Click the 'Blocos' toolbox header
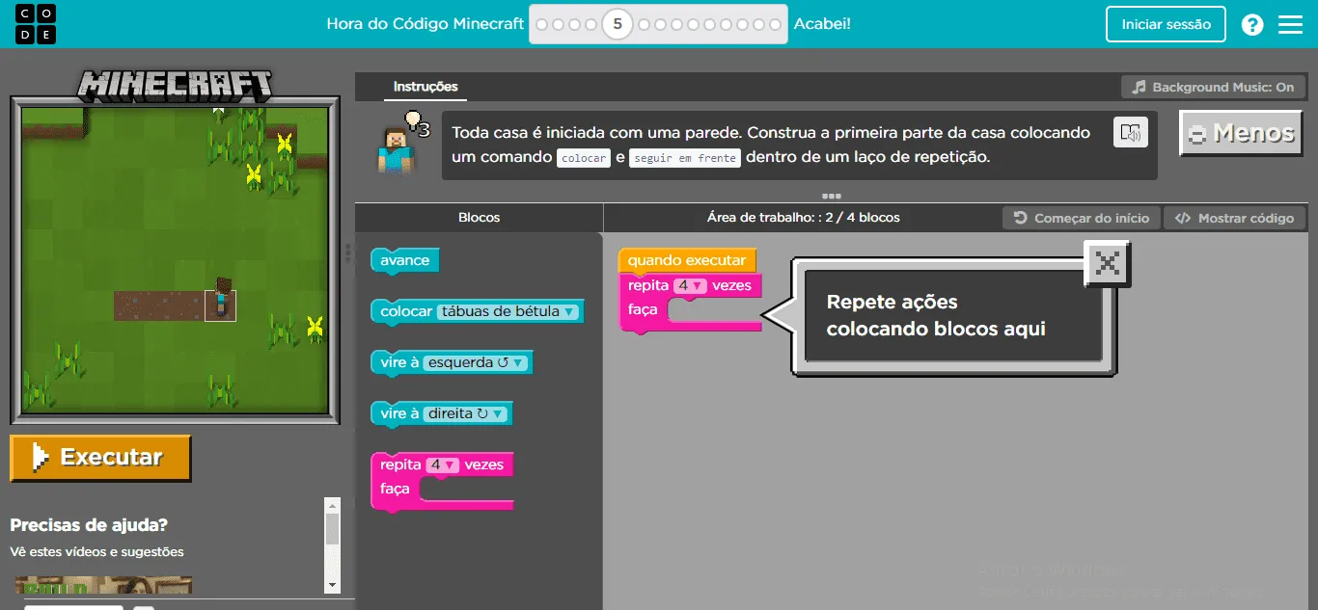Screen dimensions: 1318x610 pos(480,218)
